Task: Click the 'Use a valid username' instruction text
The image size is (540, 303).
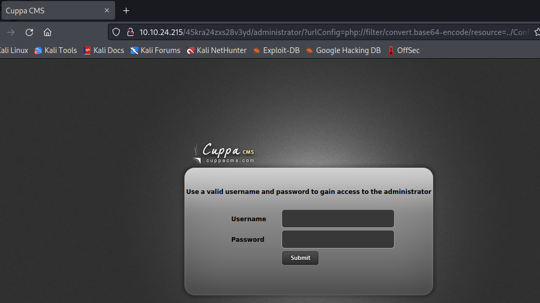Action: (309, 192)
